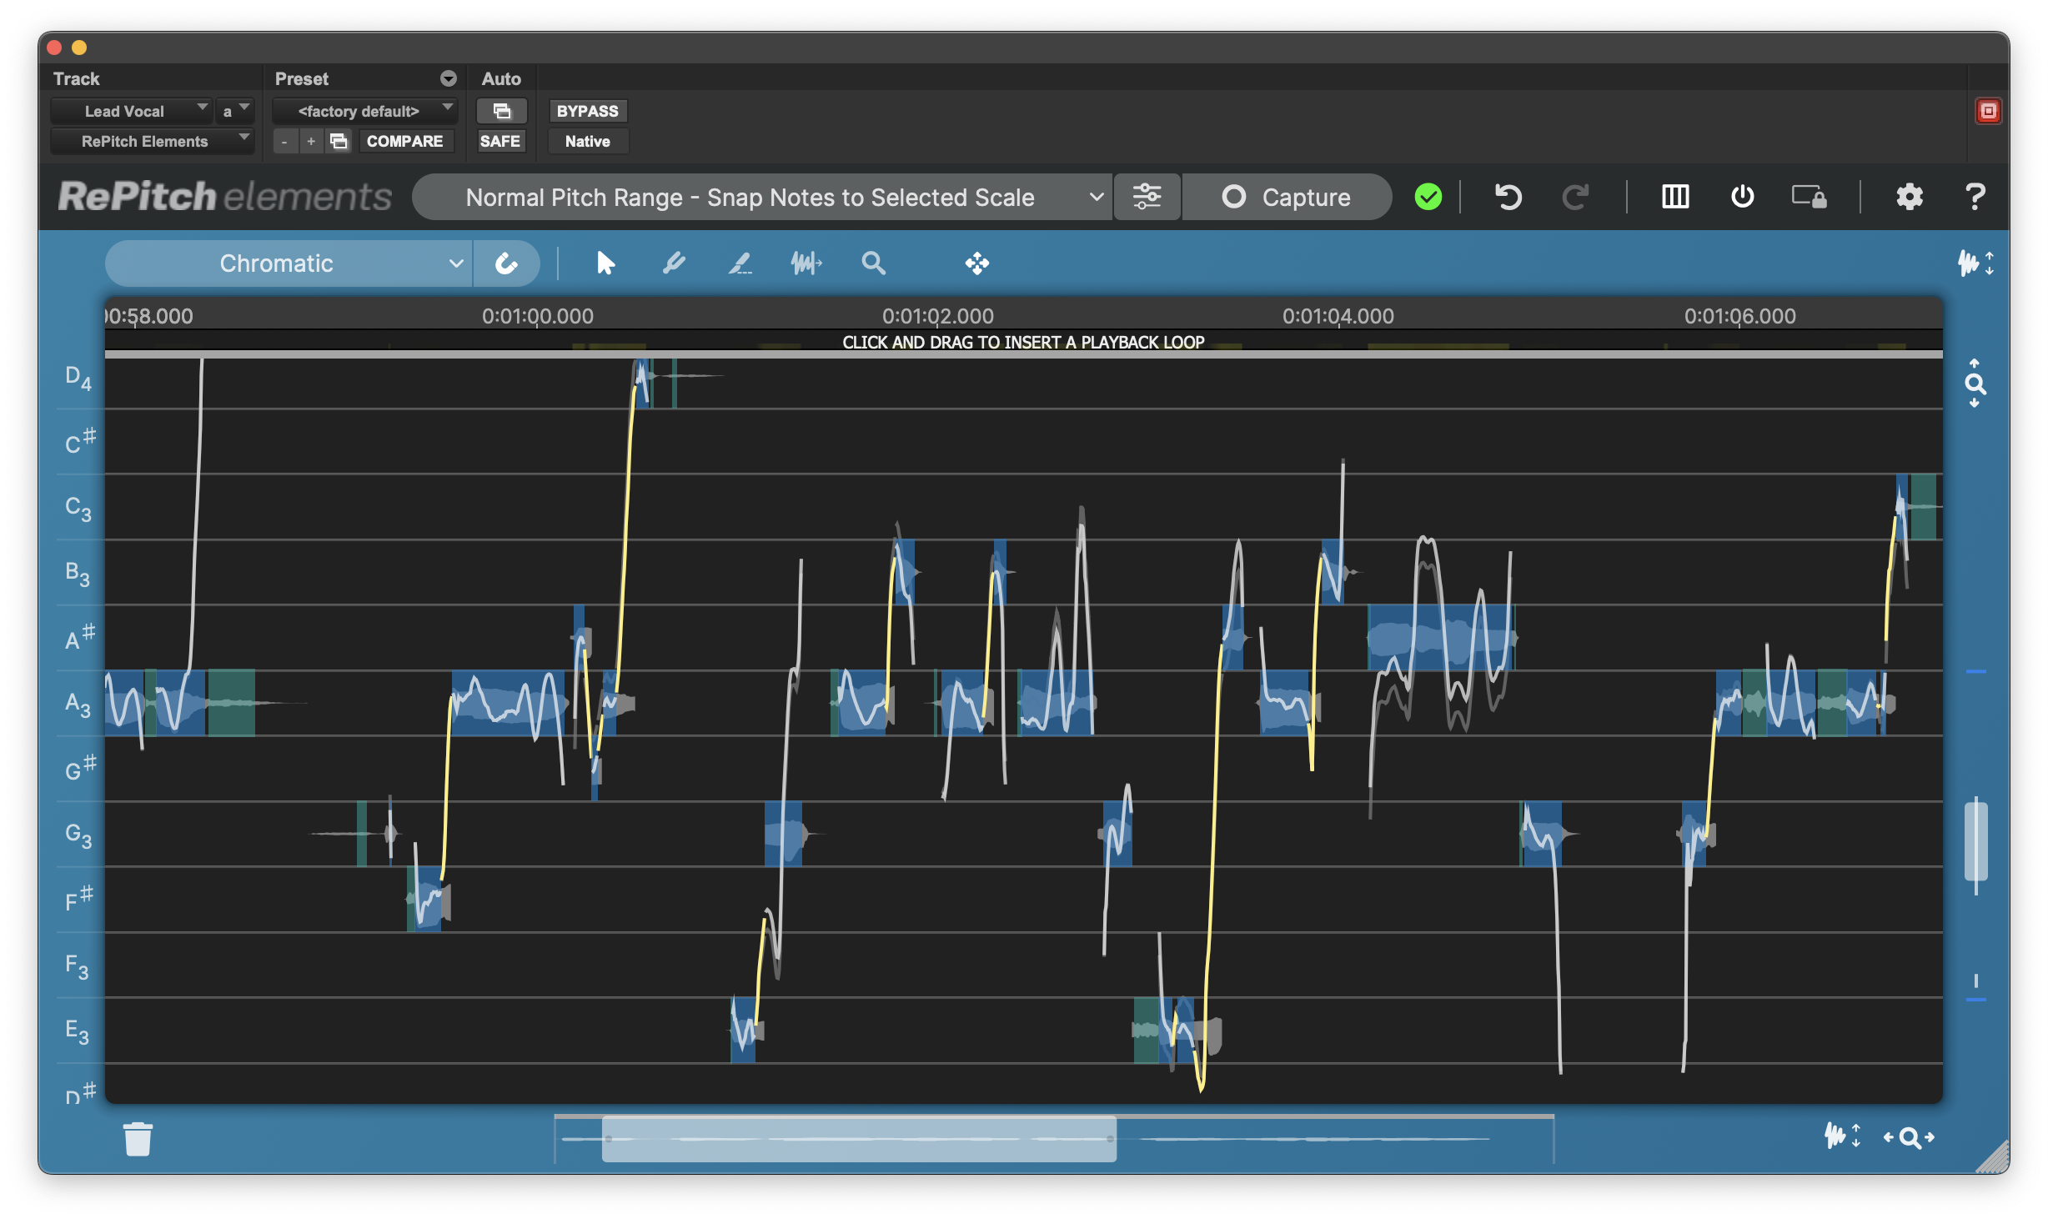Select the waveform split tool
The width and height of the screenshot is (2048, 1219).
(806, 263)
